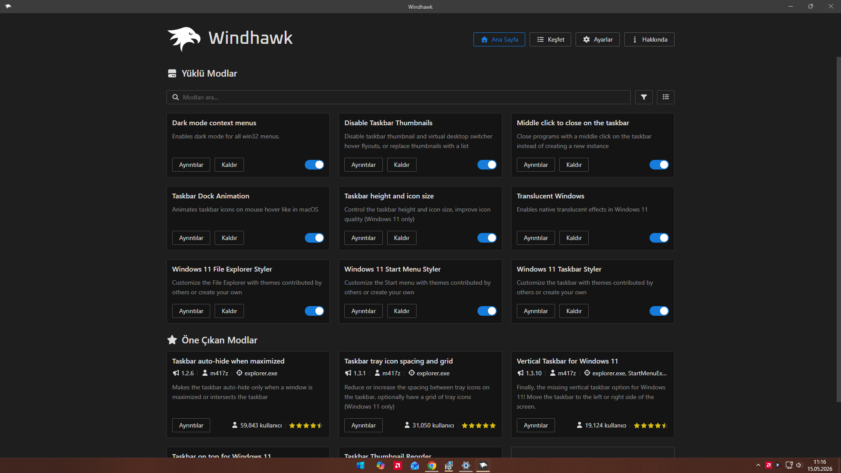The image size is (841, 473).
Task: Click Kaldır for Windows 11 Taskbar Styler
Action: [x=574, y=311]
